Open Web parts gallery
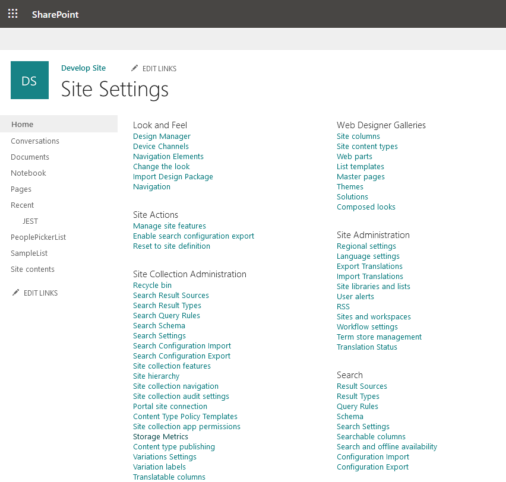This screenshot has height=482, width=506. pos(355,157)
